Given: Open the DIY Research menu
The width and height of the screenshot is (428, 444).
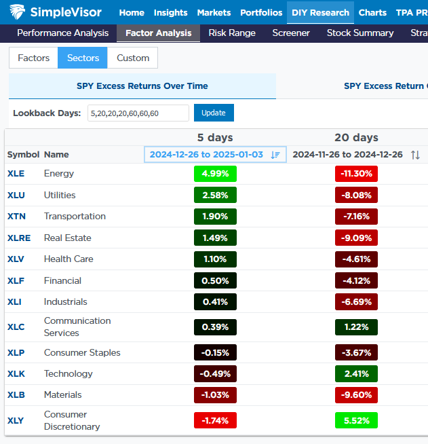Looking at the screenshot, I should point(321,12).
